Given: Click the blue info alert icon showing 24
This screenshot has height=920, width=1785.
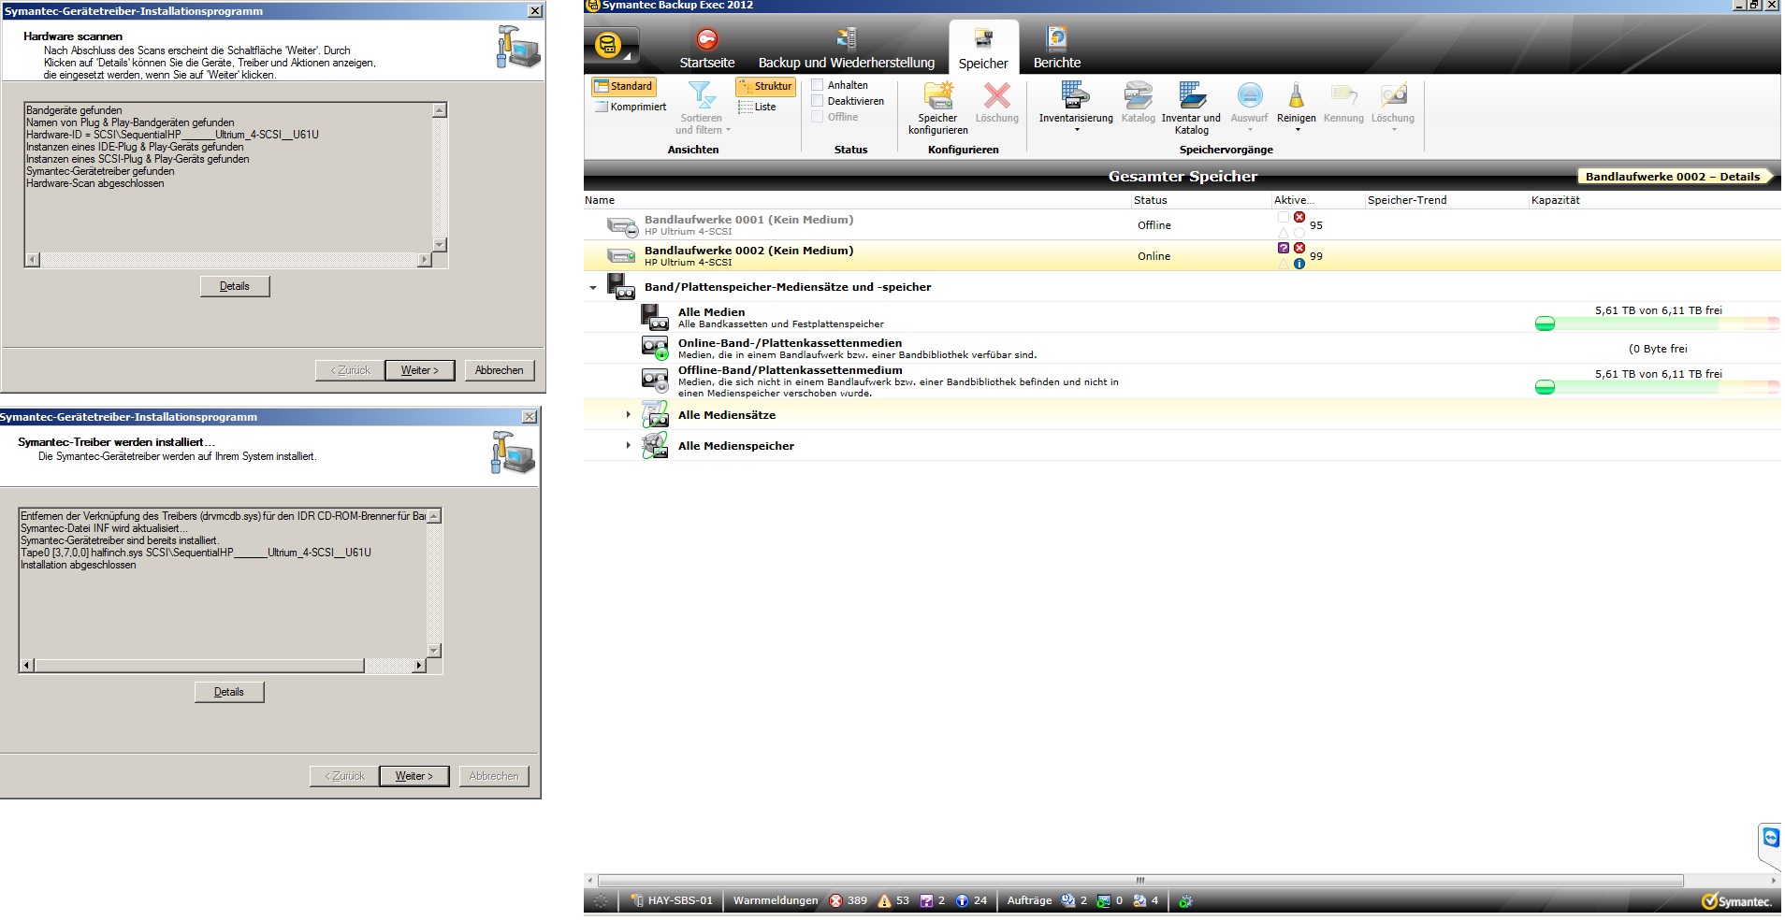Looking at the screenshot, I should click(962, 901).
